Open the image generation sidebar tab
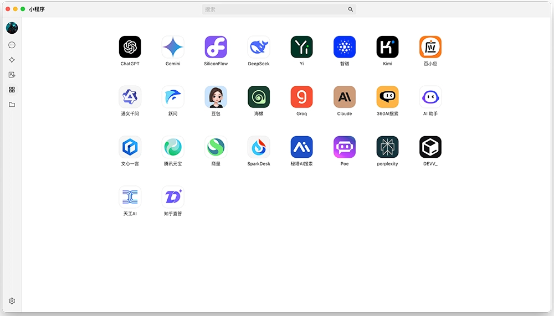Viewport: 554px width, 316px height. [x=12, y=75]
